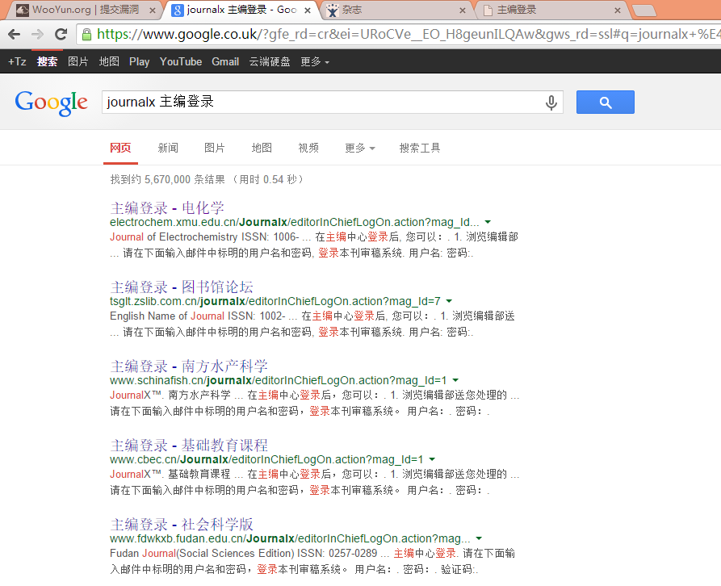
Task: Click the electrochem.xmu.edu.cn green URL text
Action: 294,222
